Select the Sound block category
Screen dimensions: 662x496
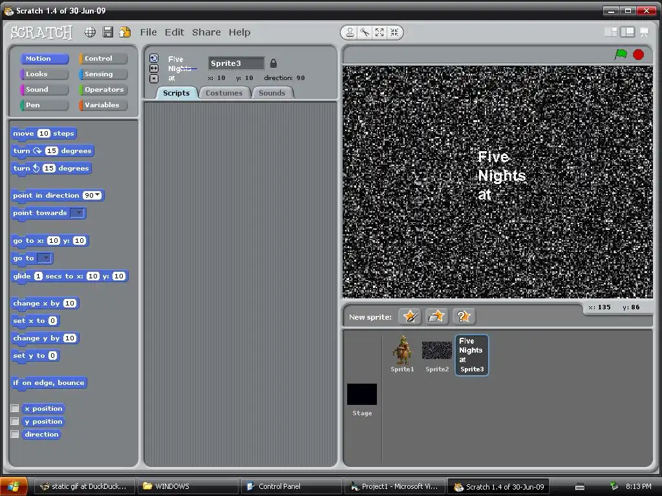tap(45, 89)
